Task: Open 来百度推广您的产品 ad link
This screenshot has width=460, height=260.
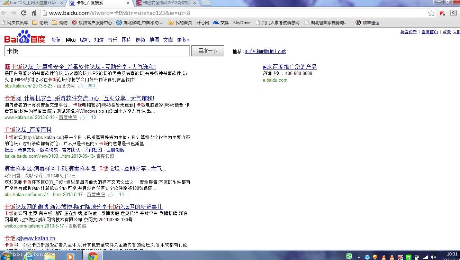Action: pyautogui.click(x=290, y=67)
